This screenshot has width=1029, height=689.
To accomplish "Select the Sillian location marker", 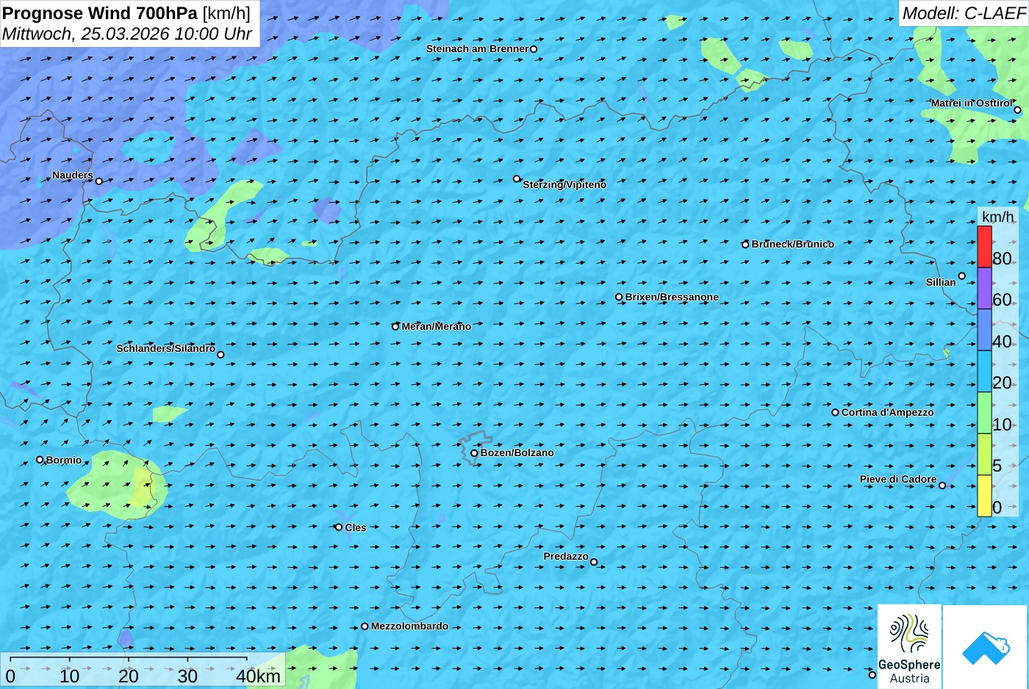I will tap(962, 276).
